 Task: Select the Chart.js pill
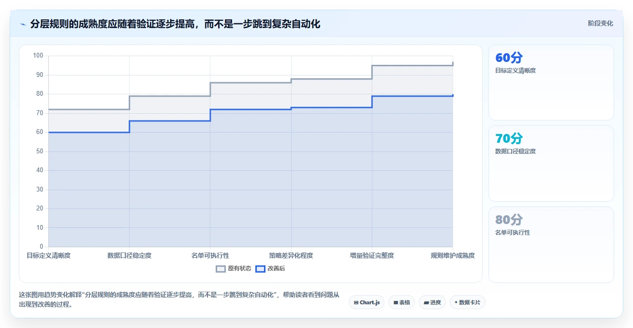coord(367,302)
